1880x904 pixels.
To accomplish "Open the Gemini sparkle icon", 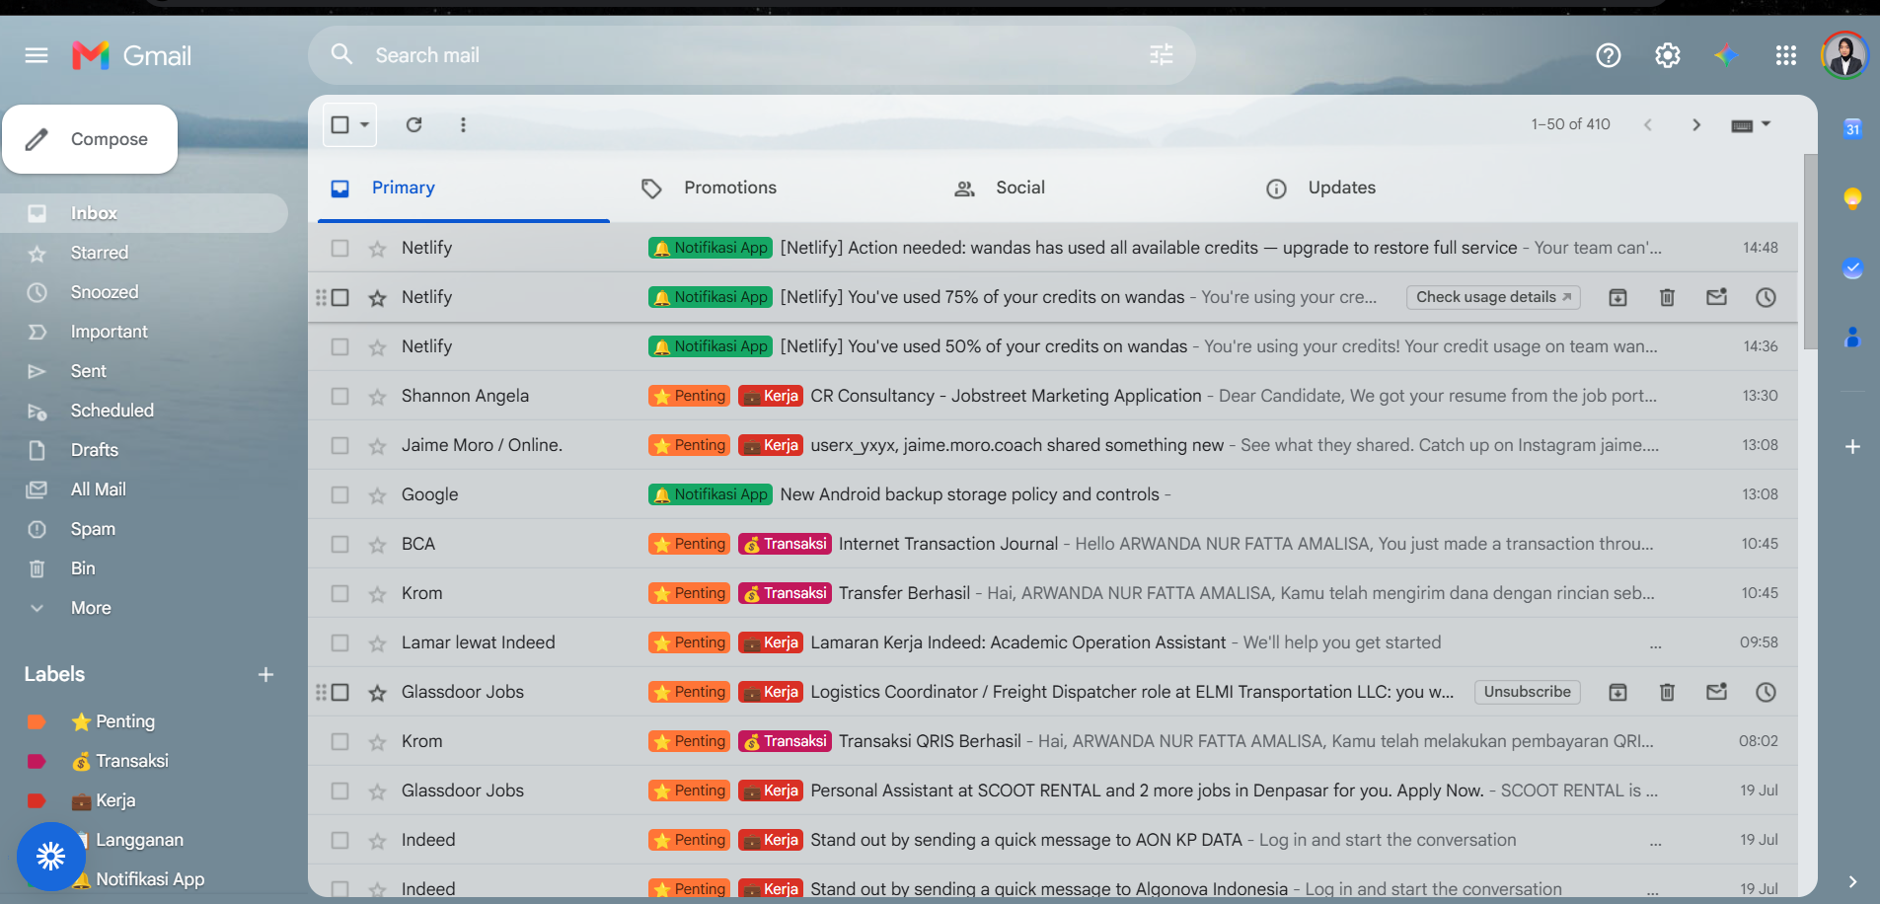I will click(1726, 55).
